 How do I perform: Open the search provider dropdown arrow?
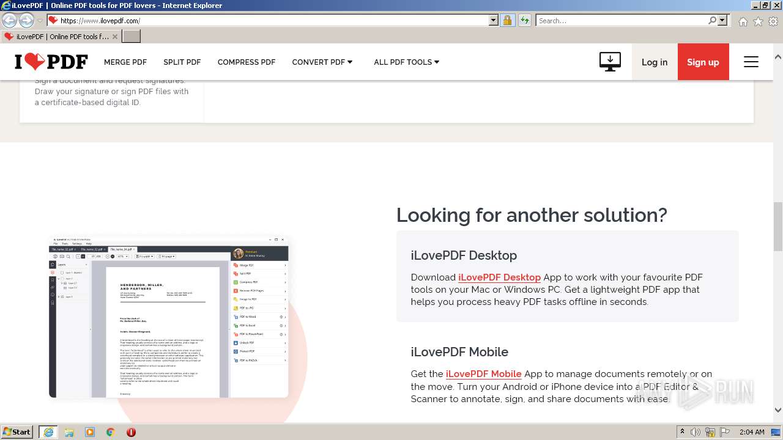point(722,20)
